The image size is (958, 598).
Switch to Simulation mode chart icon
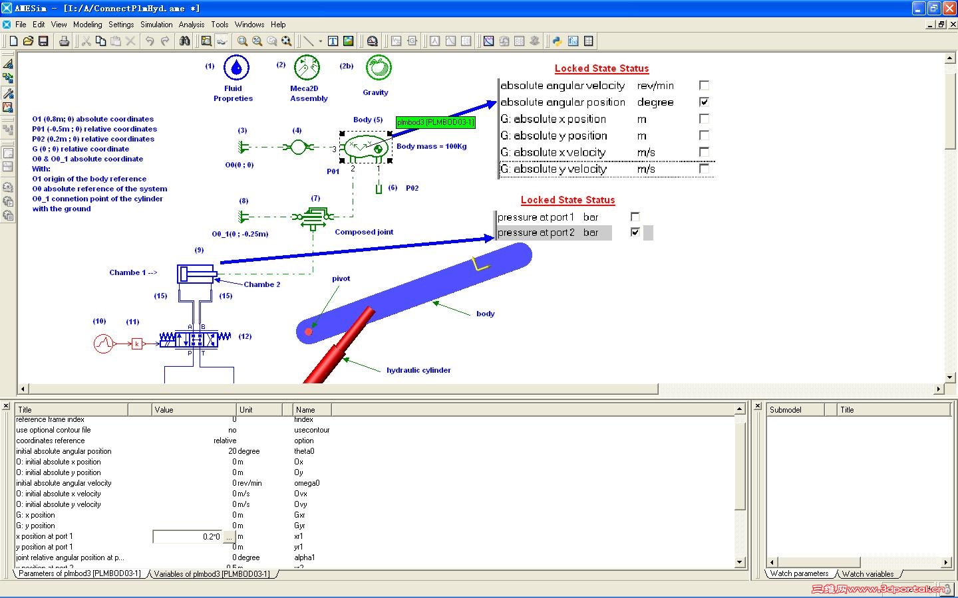click(8, 107)
